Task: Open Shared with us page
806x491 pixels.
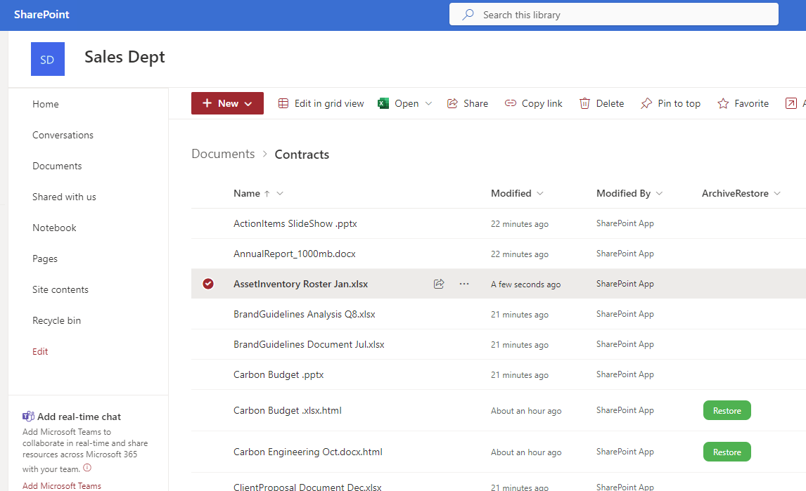Action: click(x=64, y=197)
